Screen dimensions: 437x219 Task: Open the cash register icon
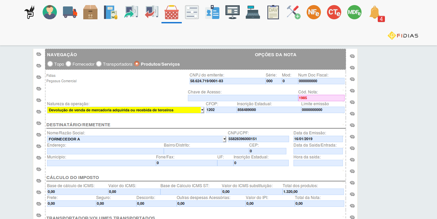click(x=253, y=12)
